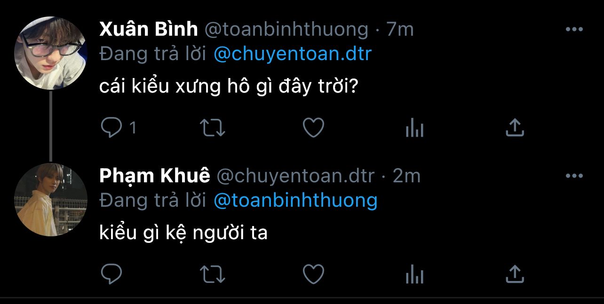Open Phạm Khuê's display name profile
Screen dimensions: 604x304
[155, 176]
